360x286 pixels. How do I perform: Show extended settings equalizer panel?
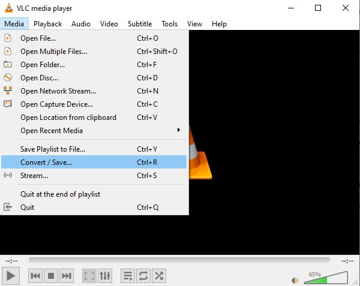tap(105, 276)
